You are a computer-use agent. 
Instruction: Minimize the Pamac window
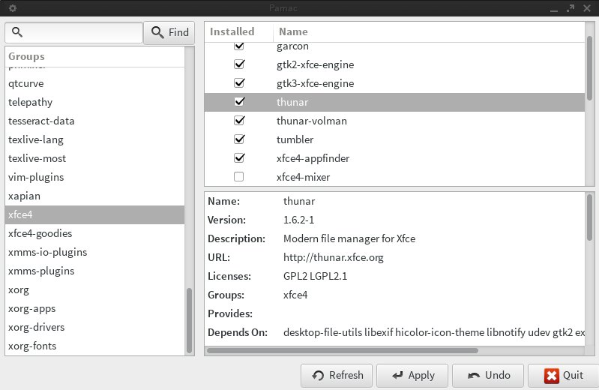554,9
